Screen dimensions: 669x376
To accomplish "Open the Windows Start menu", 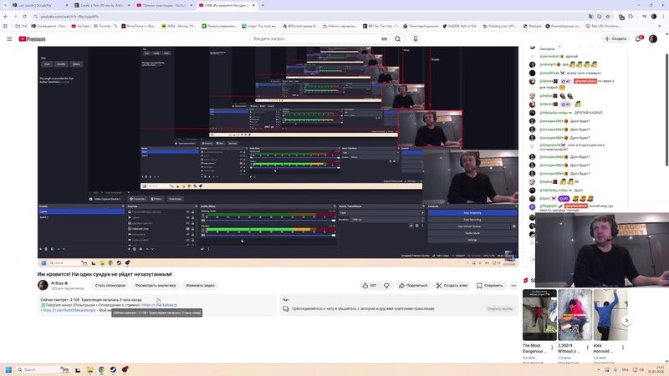I will pyautogui.click(x=8, y=369).
